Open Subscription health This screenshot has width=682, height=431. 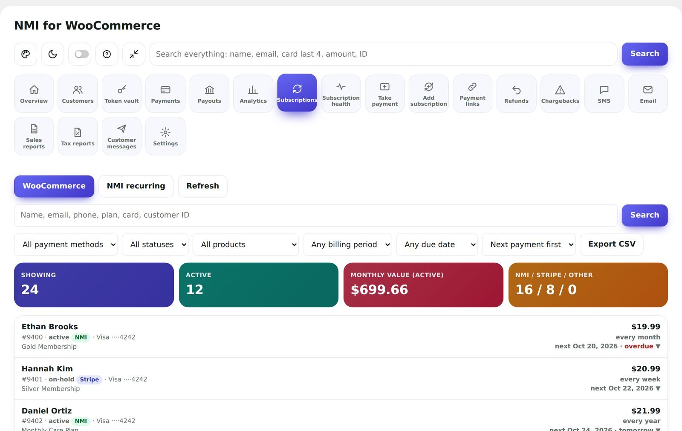(341, 94)
